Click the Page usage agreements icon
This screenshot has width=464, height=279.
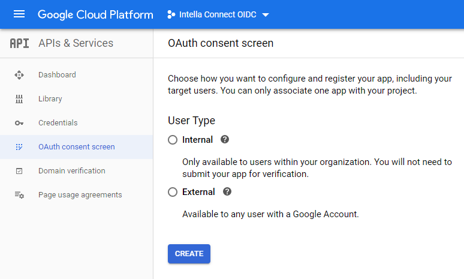pyautogui.click(x=19, y=195)
